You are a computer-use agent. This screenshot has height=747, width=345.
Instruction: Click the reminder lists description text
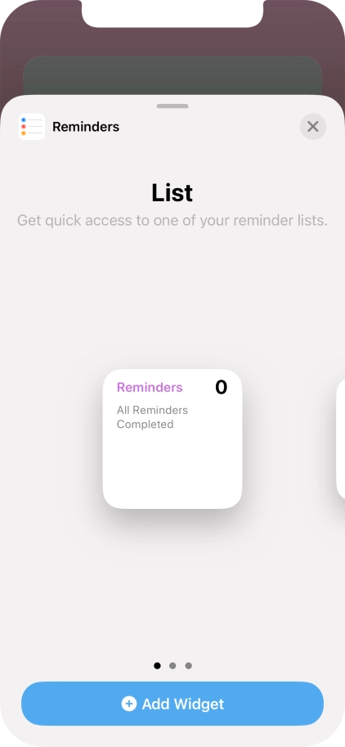[x=172, y=221]
